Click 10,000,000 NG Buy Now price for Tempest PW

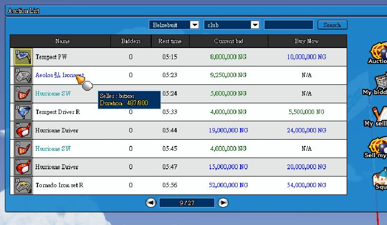306,57
